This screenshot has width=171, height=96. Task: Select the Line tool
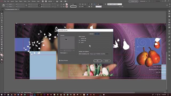tap(2, 25)
